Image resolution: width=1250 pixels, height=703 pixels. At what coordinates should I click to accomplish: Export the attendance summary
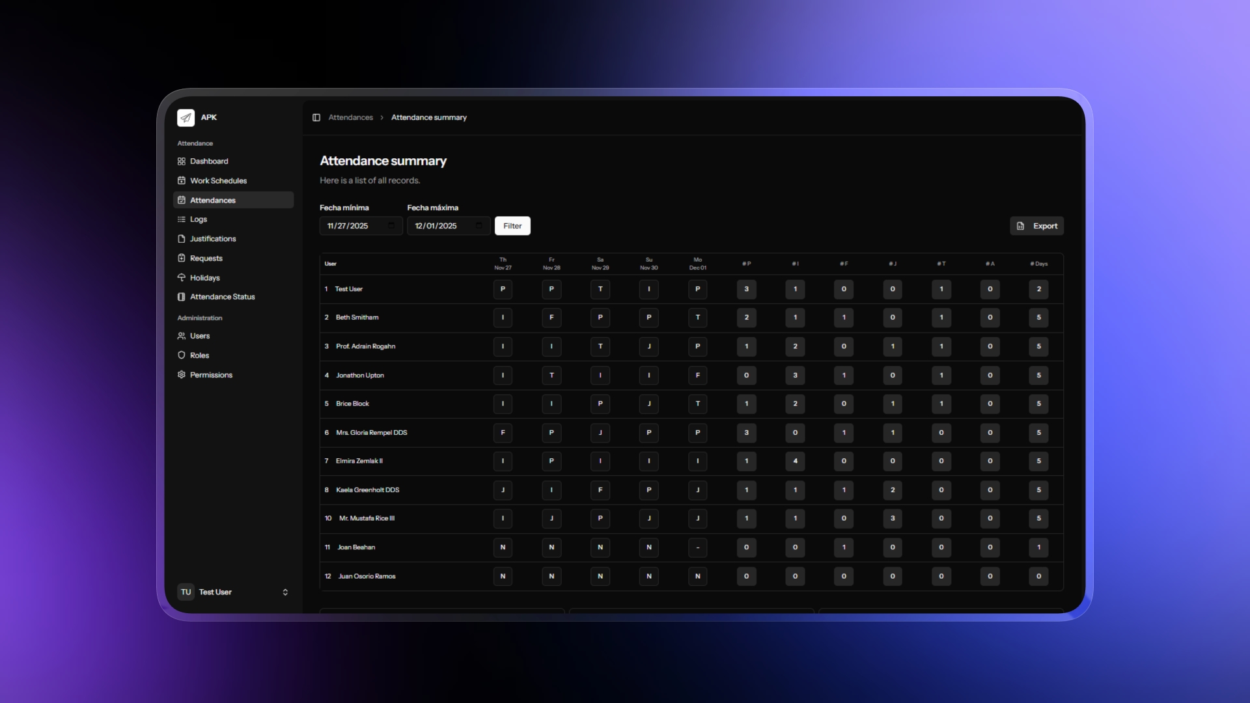click(1037, 226)
